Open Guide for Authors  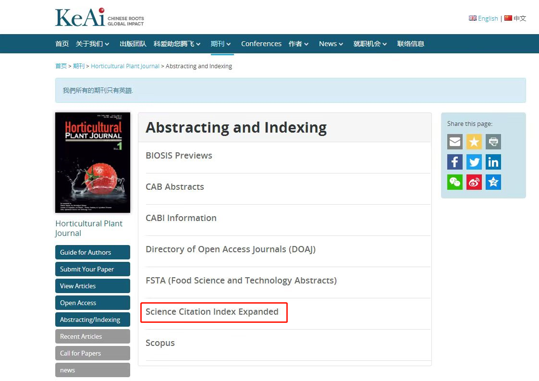click(93, 252)
